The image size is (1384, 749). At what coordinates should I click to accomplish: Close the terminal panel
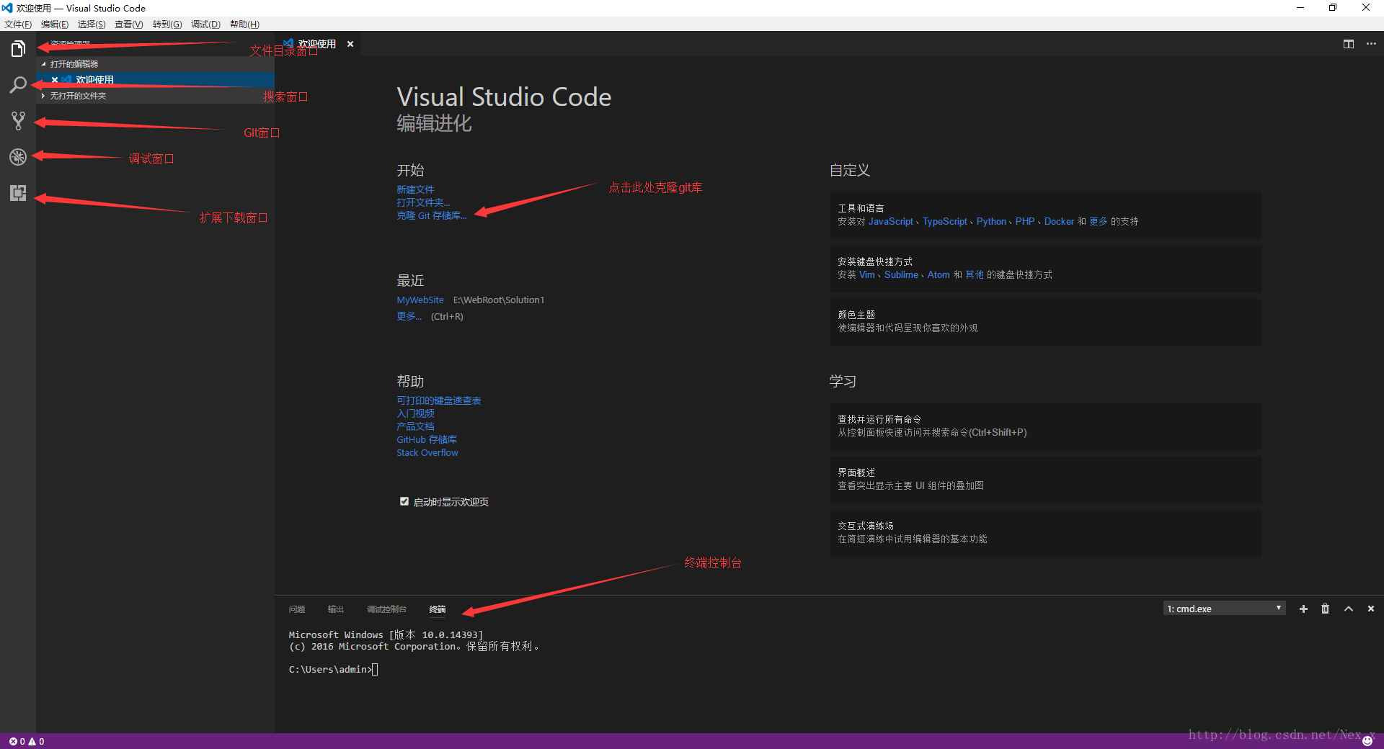point(1371,609)
